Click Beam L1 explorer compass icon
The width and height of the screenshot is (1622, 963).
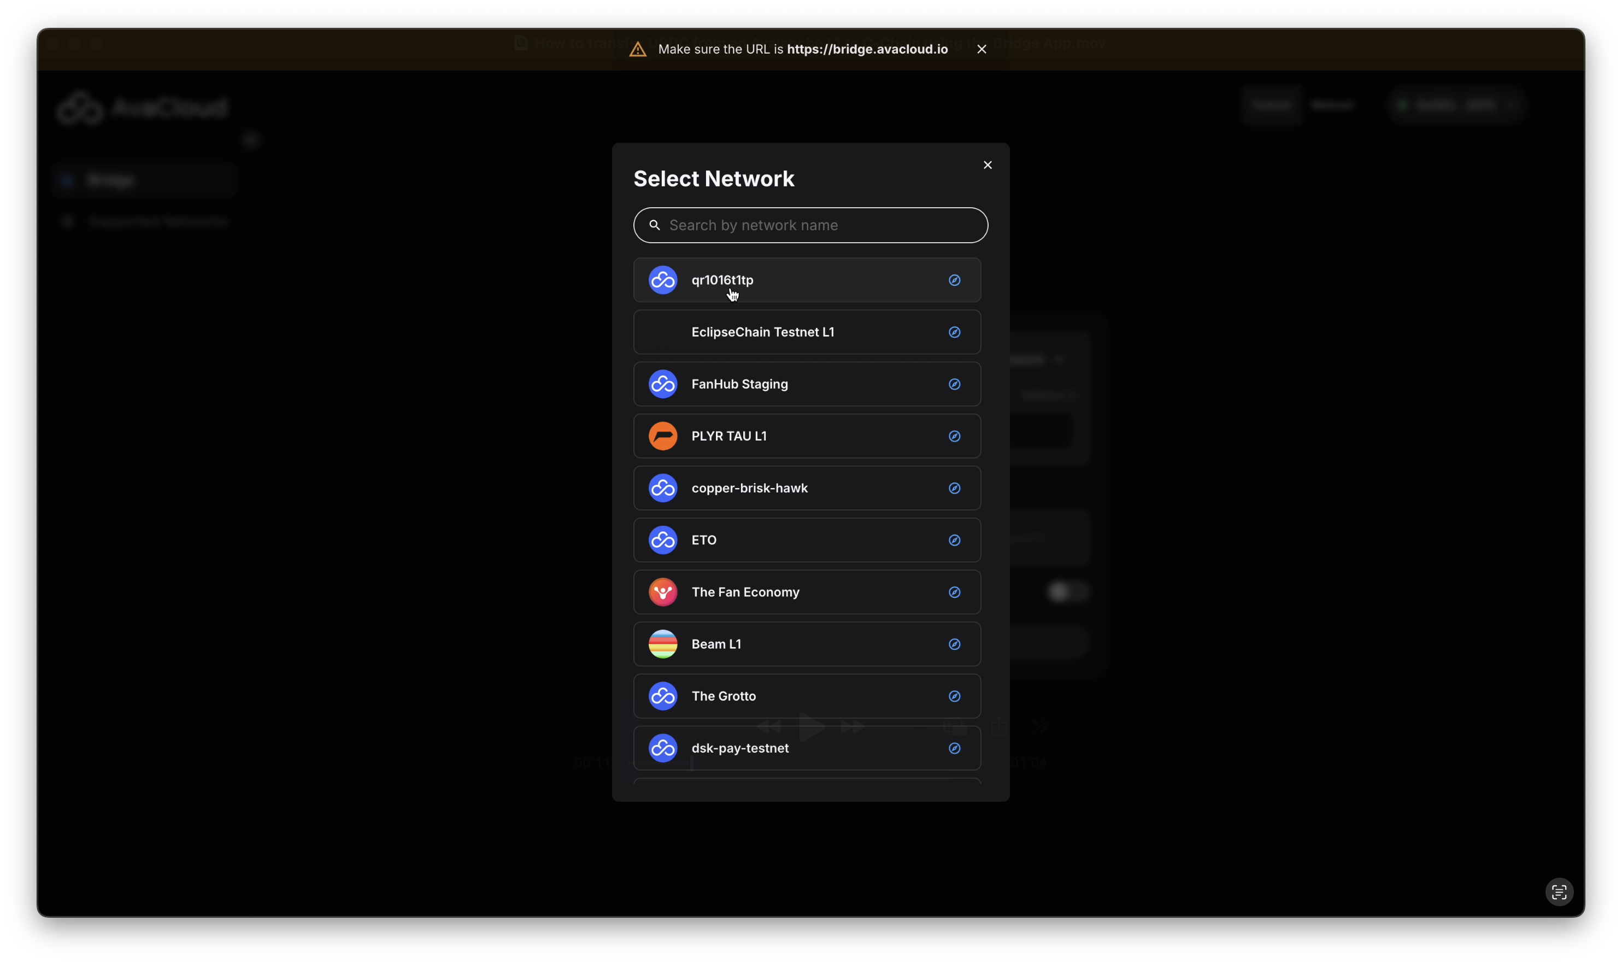(x=954, y=644)
